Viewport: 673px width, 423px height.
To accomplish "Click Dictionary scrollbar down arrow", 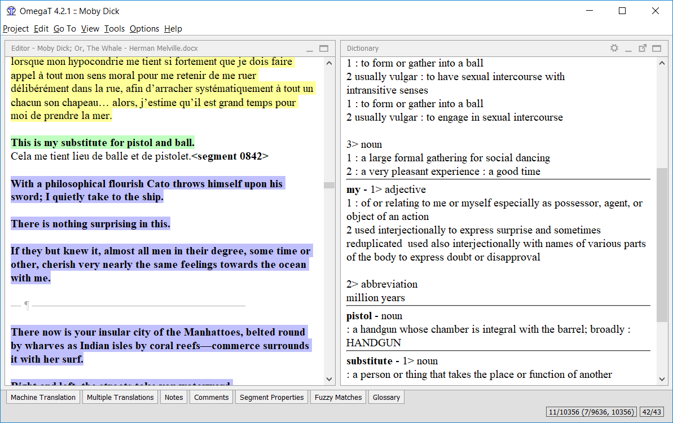I will click(662, 379).
